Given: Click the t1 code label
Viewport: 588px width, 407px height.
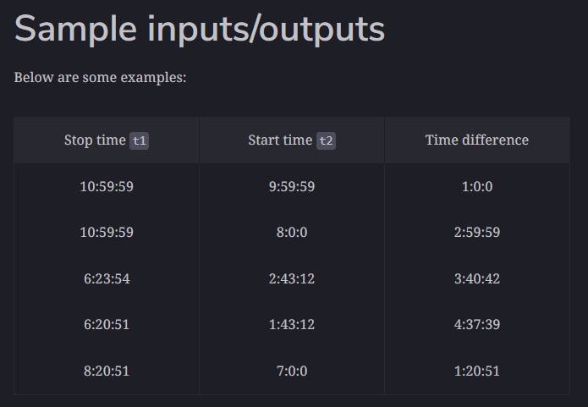Looking at the screenshot, I should [x=139, y=140].
